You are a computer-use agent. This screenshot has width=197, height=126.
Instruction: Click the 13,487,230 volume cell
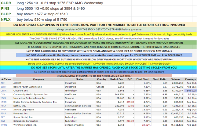(176, 113)
